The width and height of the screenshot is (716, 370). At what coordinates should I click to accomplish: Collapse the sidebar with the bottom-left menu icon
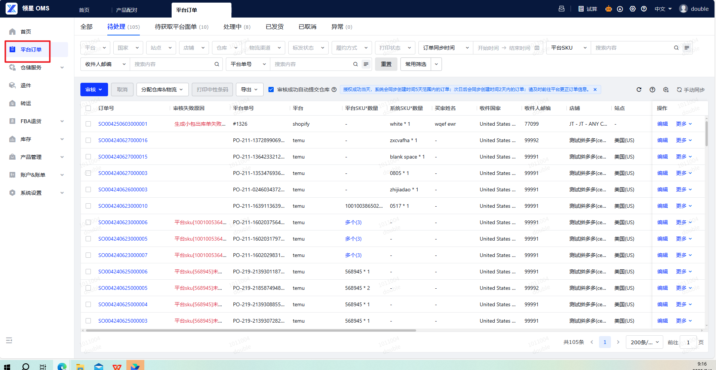click(x=9, y=340)
